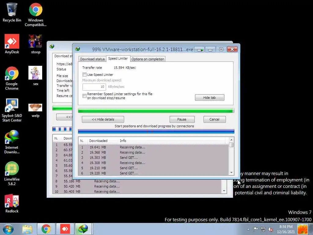
Task: Click the connections list scroll down arrow
Action: pyautogui.click(x=231, y=173)
